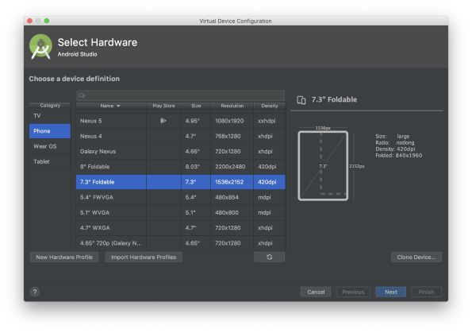Toggle sort order with Name column arrow
Screen dimensions: 472x333
point(118,106)
